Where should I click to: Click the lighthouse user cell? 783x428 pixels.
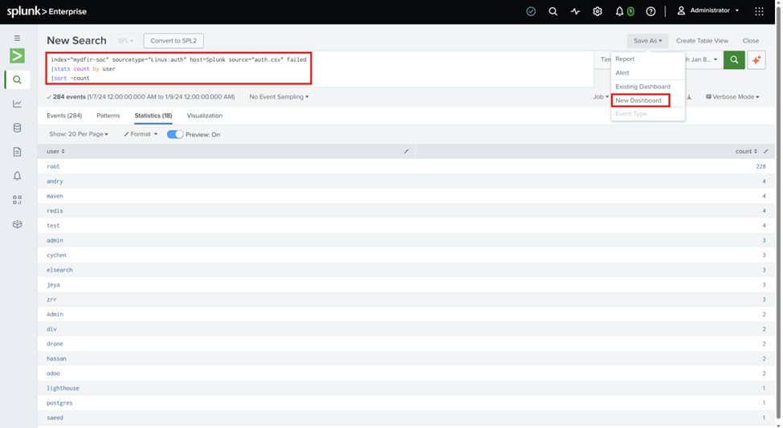[63, 389]
